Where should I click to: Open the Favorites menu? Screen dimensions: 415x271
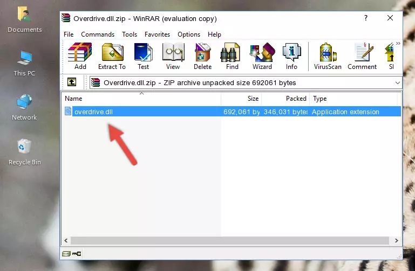click(x=157, y=34)
